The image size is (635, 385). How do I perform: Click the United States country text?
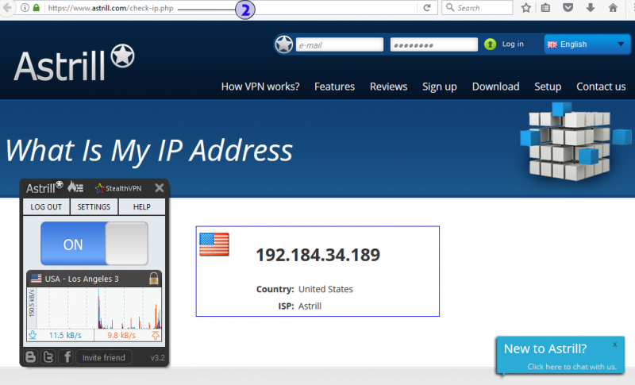[325, 289]
